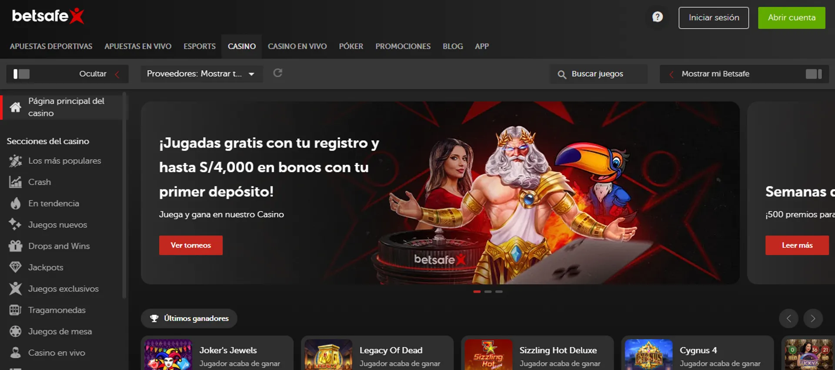Click the Casino en vivo dealer icon
835x370 pixels.
tap(16, 353)
